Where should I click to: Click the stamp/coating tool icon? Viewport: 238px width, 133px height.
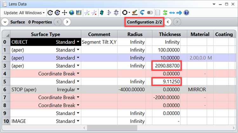[x=135, y=13]
